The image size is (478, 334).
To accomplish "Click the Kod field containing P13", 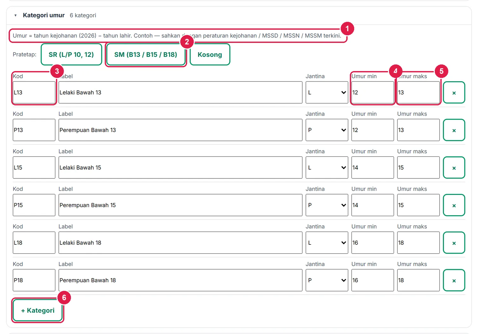I will [x=34, y=130].
